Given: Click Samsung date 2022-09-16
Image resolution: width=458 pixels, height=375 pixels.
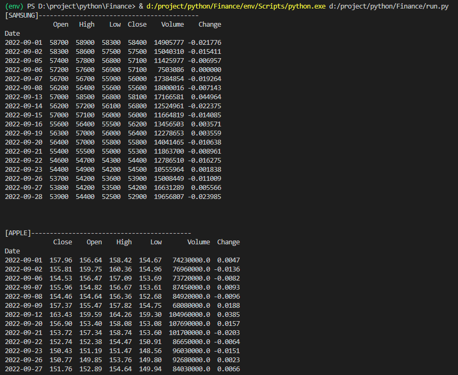Looking at the screenshot, I should click(23, 124).
